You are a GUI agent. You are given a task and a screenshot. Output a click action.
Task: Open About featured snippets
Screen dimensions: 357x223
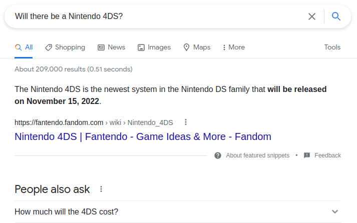pos(257,155)
